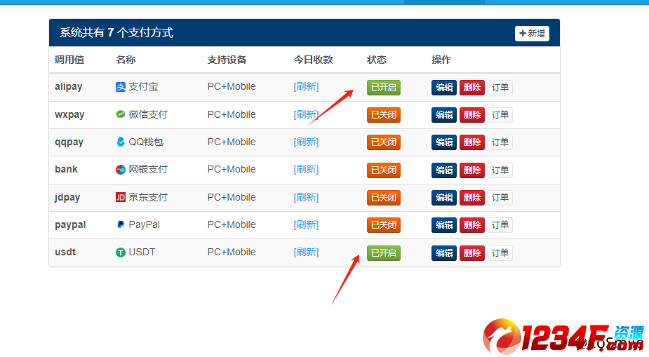Toggle paypal status 已关闭
Image resolution: width=649 pixels, height=357 pixels.
click(x=384, y=225)
